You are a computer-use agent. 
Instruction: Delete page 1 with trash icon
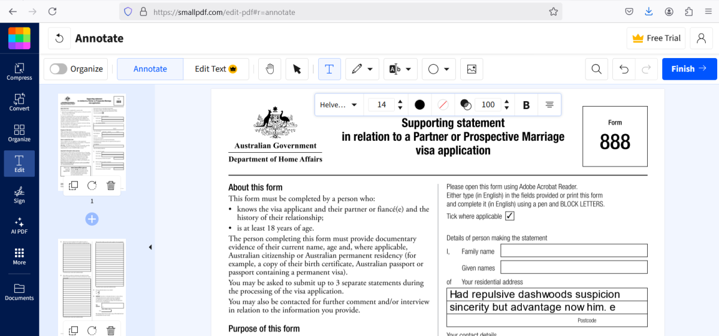point(111,186)
